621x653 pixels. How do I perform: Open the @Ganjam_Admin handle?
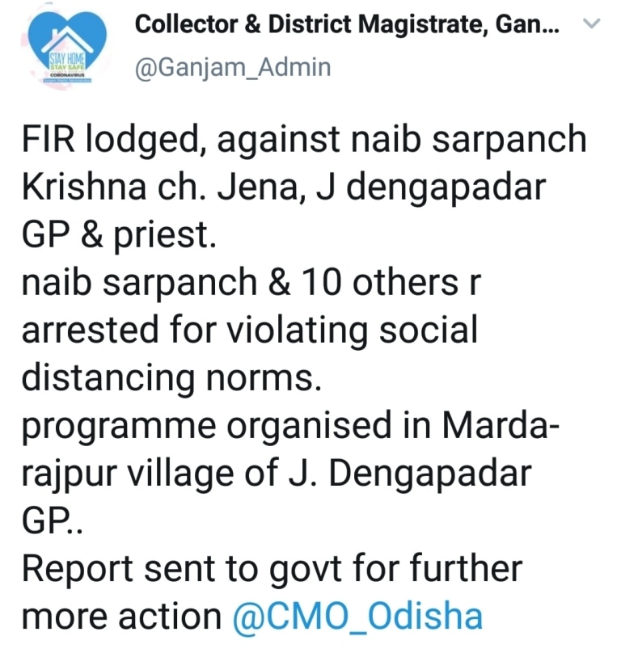coord(233,66)
